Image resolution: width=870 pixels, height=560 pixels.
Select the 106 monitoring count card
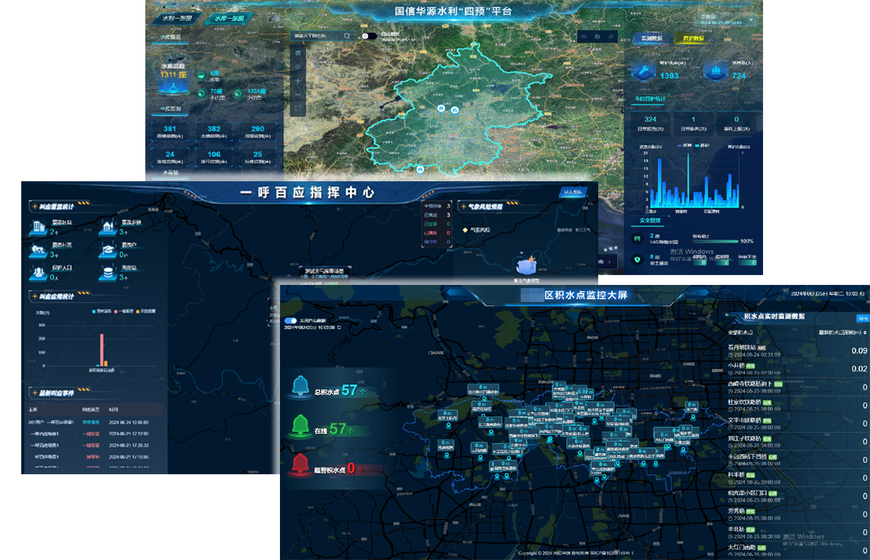pyautogui.click(x=214, y=157)
